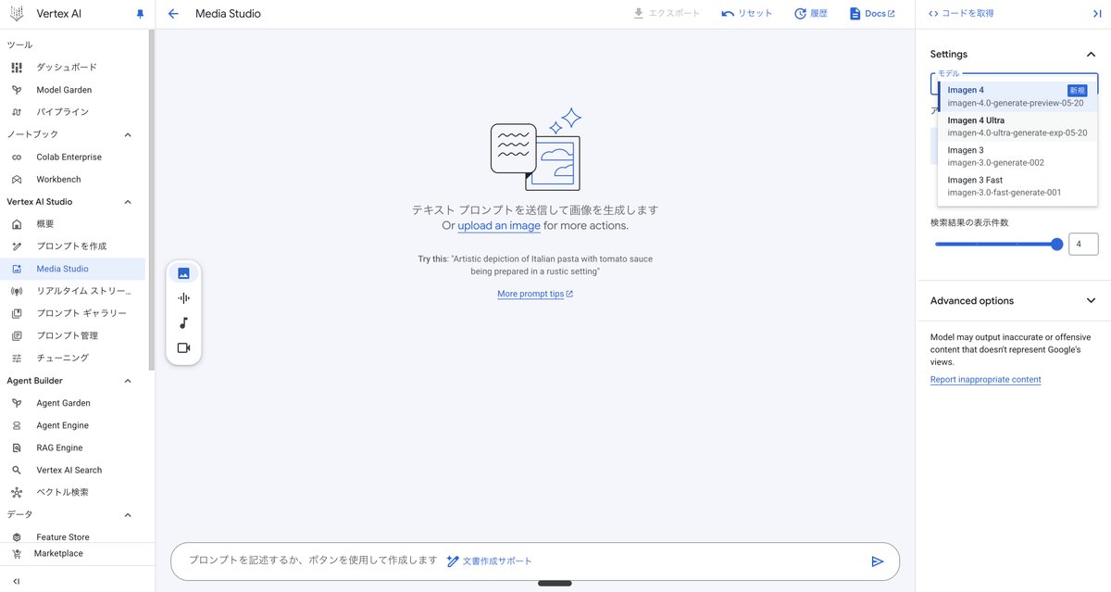Select the video camera mode icon
The image size is (1111, 592).
coord(183,348)
